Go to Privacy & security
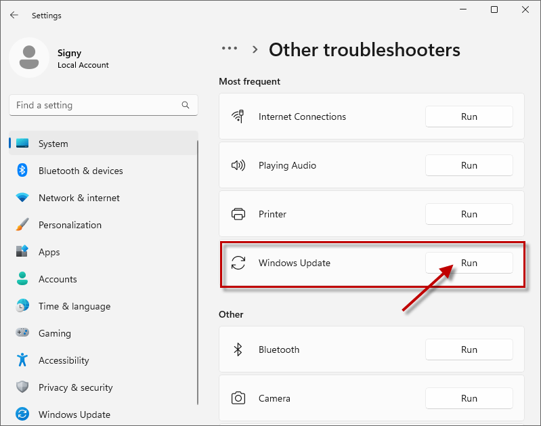The height and width of the screenshot is (426, 541). (104, 387)
